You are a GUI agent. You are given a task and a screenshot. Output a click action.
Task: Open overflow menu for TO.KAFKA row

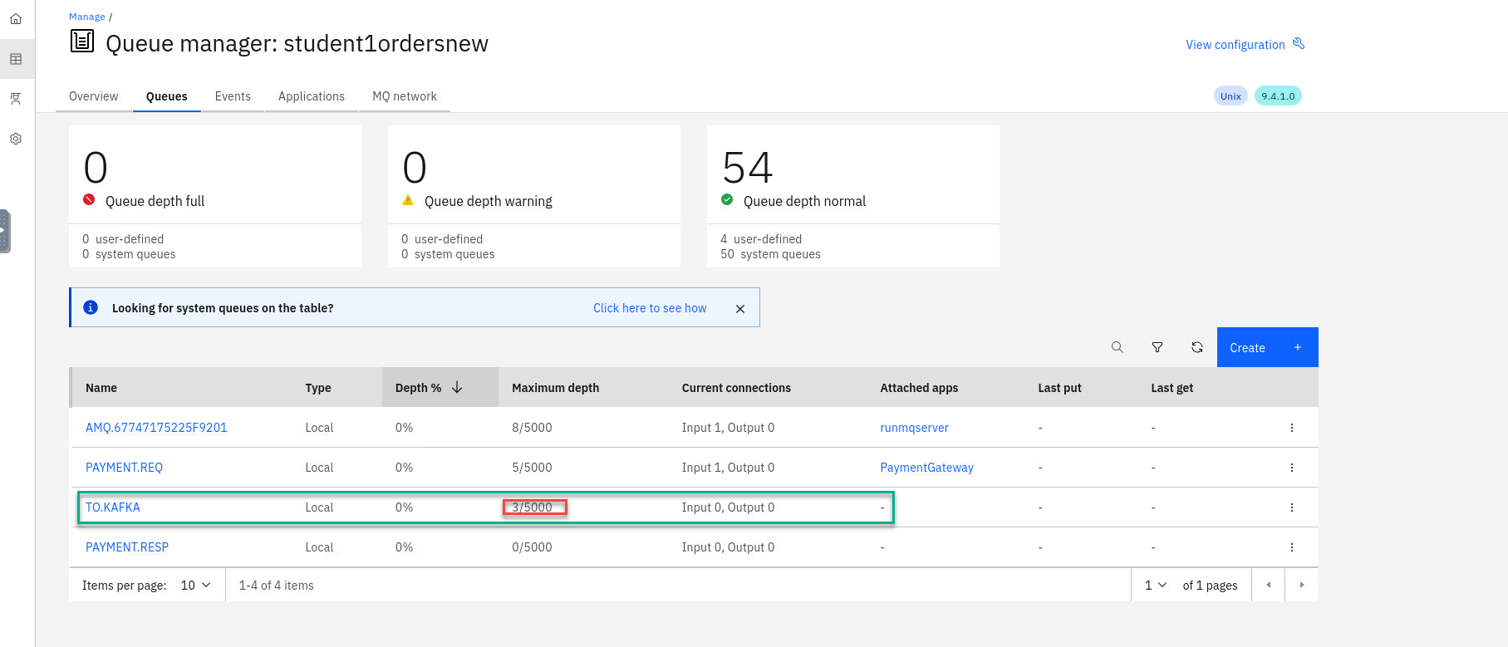[1291, 507]
